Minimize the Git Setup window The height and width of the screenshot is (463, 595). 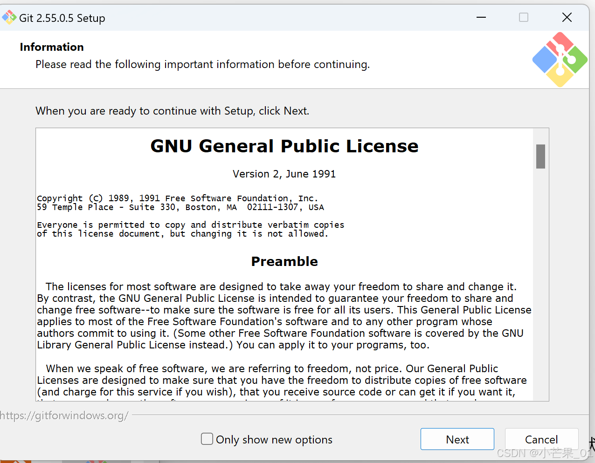click(481, 17)
